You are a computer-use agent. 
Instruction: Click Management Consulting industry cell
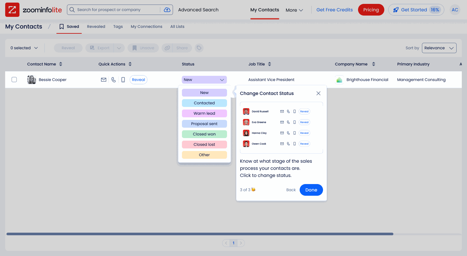coord(421,80)
